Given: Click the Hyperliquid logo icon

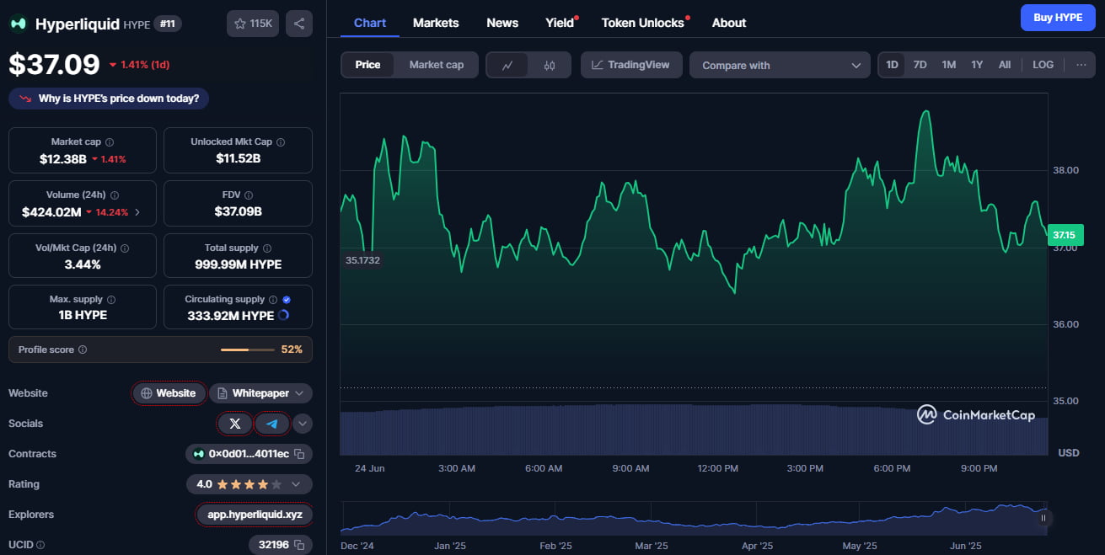Looking at the screenshot, I should (18, 24).
